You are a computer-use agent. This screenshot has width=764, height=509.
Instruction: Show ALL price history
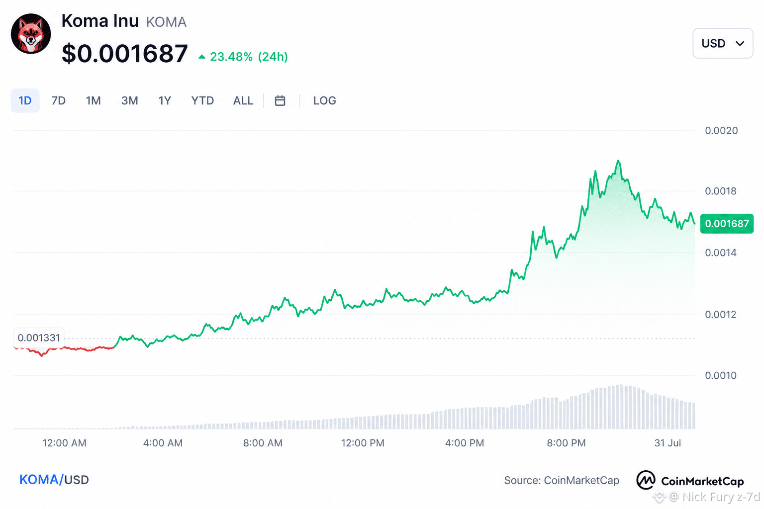pos(243,100)
